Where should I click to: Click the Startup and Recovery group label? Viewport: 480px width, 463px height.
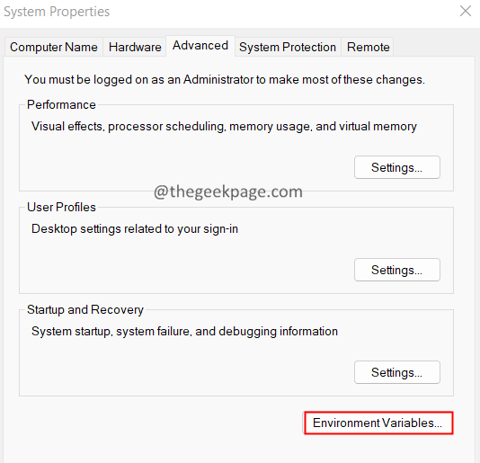85,310
